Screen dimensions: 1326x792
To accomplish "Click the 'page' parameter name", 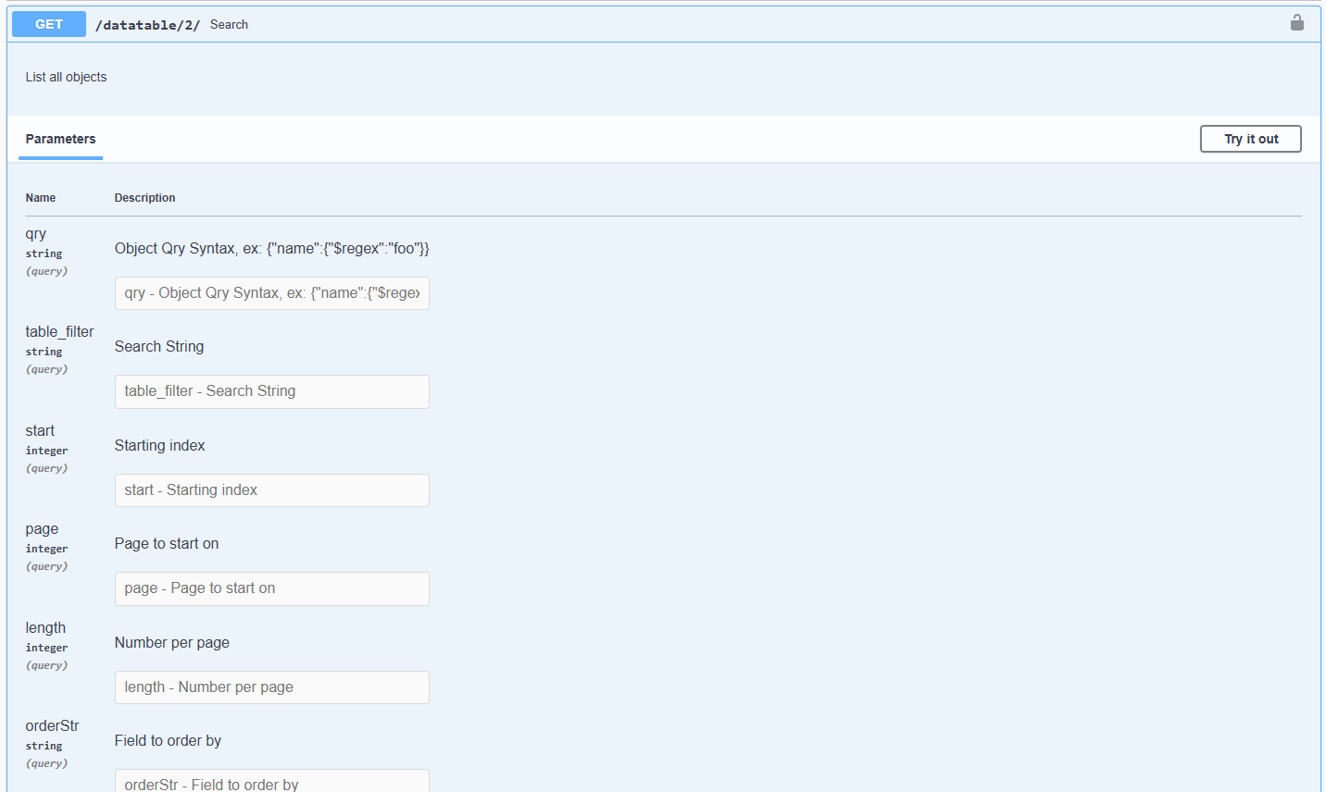I will tap(42, 529).
